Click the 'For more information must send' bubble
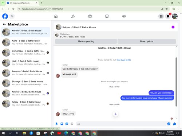Screen dimensions: 182x136 [x=147, y=98]
